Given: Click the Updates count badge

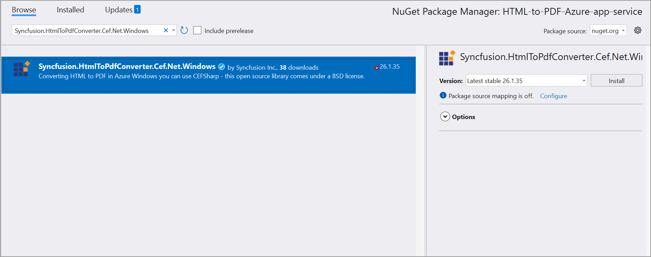Looking at the screenshot, I should tap(137, 9).
